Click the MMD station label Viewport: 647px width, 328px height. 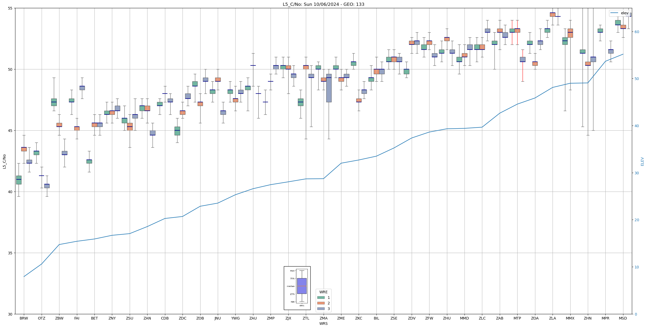coord(464,318)
